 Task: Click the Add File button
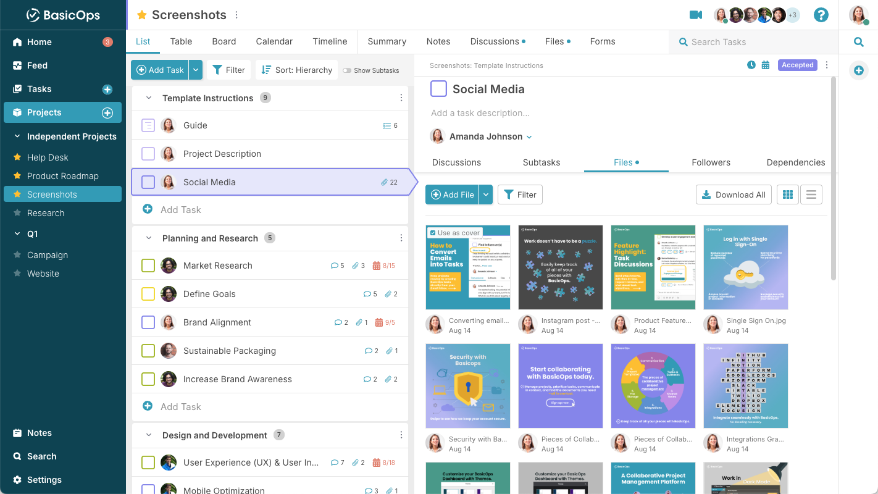(x=453, y=195)
